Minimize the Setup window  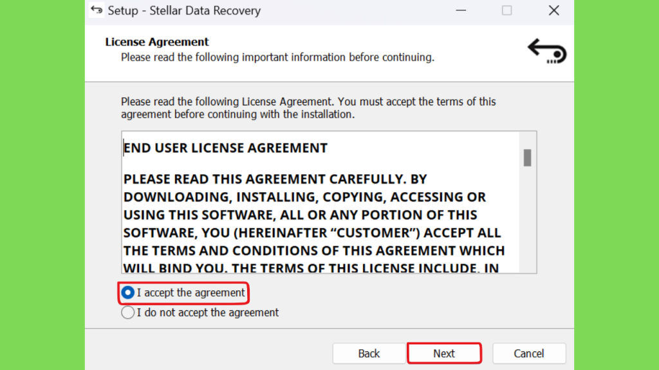pyautogui.click(x=461, y=10)
